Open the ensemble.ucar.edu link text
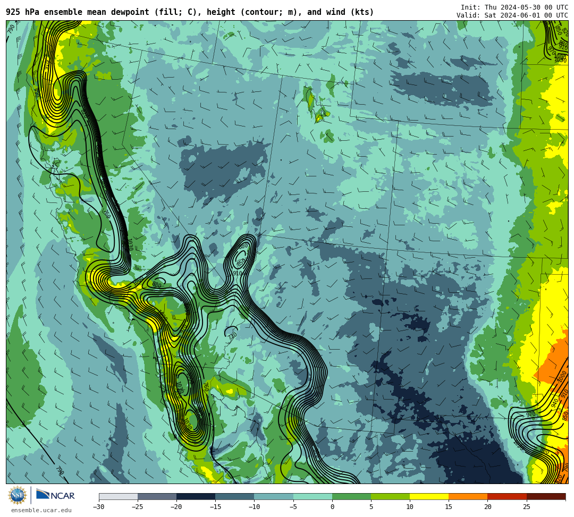This screenshot has height=517, width=574. click(x=41, y=510)
